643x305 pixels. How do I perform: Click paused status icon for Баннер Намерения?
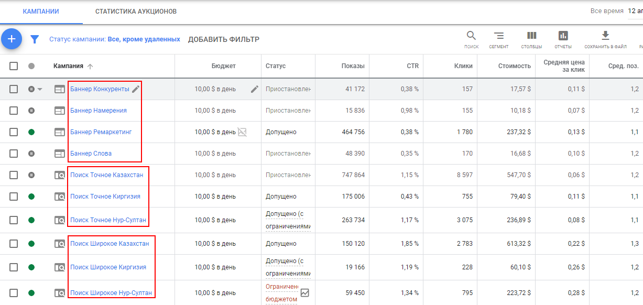pos(31,111)
